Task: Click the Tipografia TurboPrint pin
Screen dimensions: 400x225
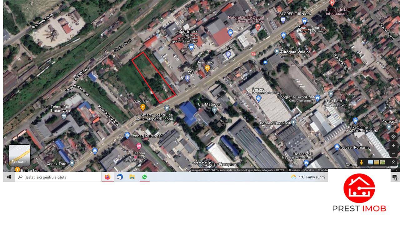Action: [318, 98]
